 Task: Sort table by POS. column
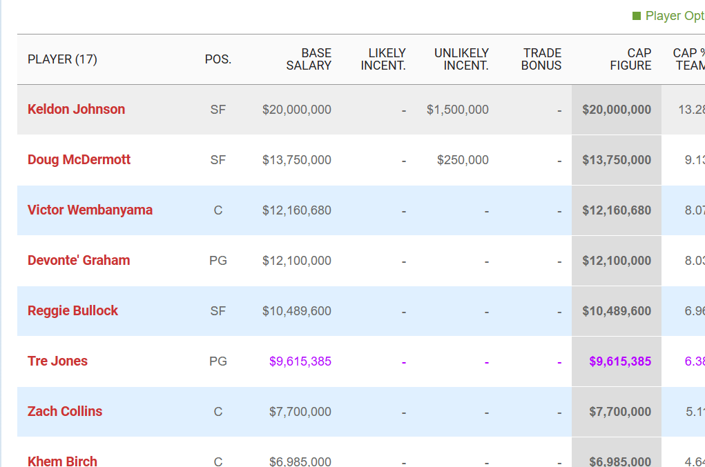pyautogui.click(x=218, y=59)
